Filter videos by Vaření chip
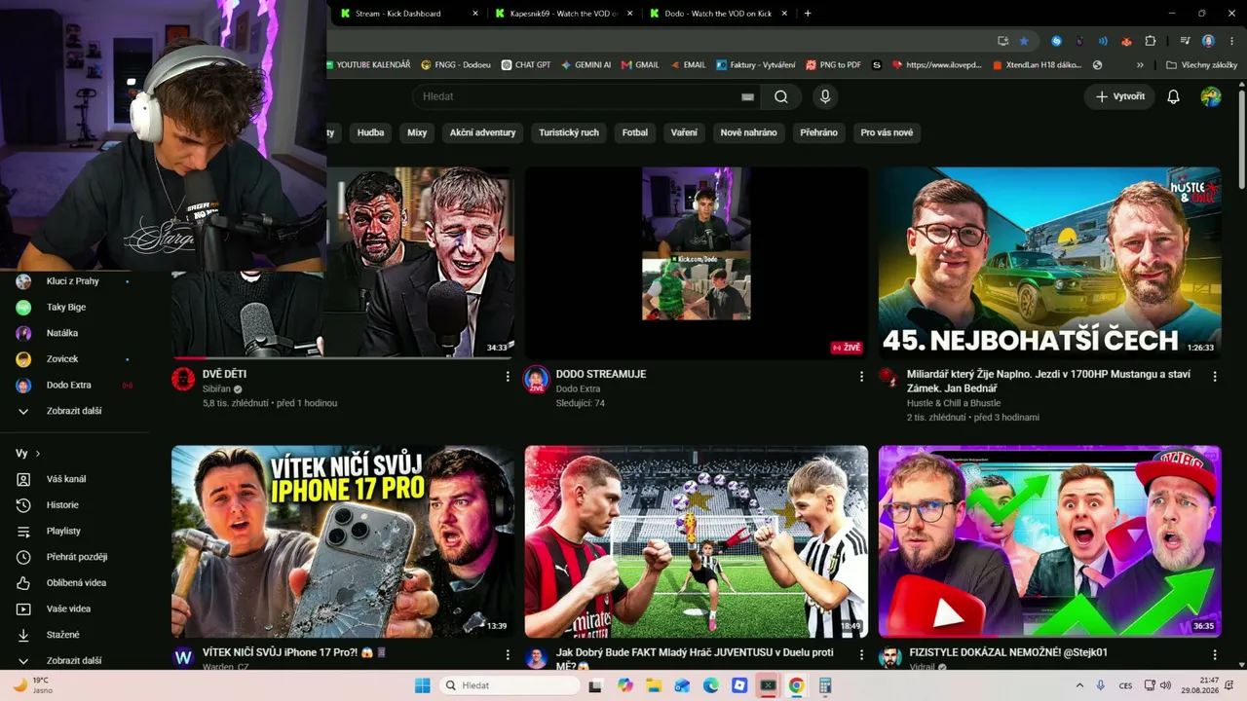 pyautogui.click(x=684, y=132)
